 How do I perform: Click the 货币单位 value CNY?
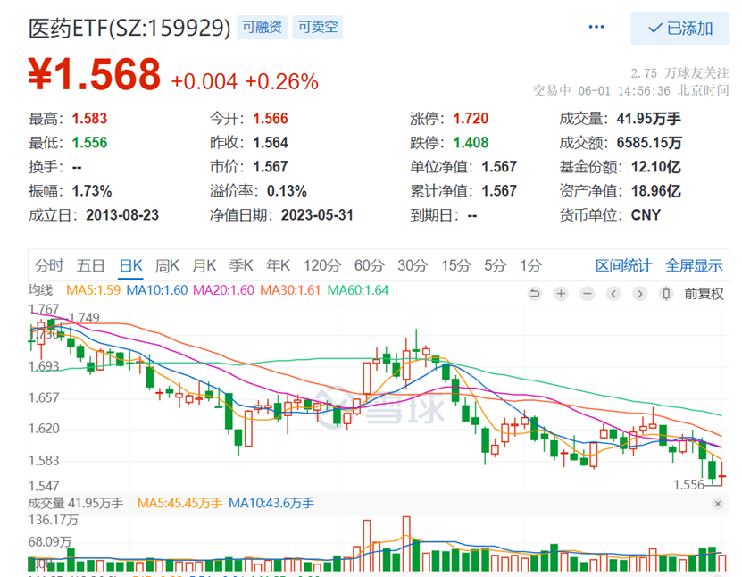pyautogui.click(x=646, y=215)
